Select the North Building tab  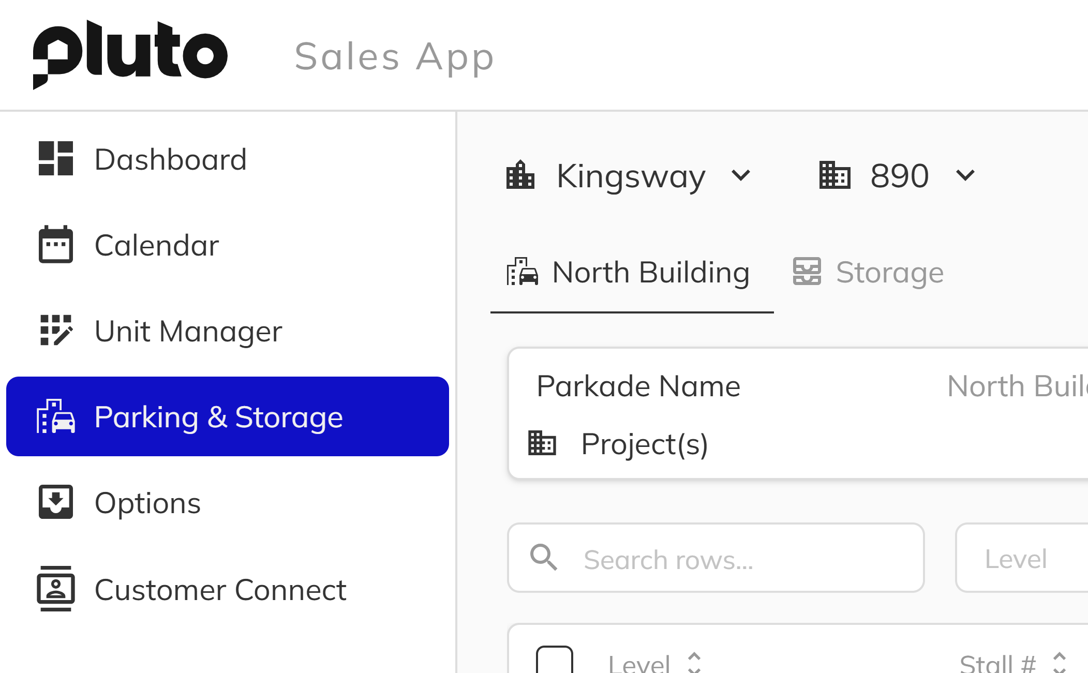tap(630, 273)
